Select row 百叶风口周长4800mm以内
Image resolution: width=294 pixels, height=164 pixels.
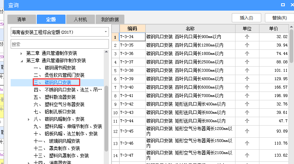[x=190, y=79]
